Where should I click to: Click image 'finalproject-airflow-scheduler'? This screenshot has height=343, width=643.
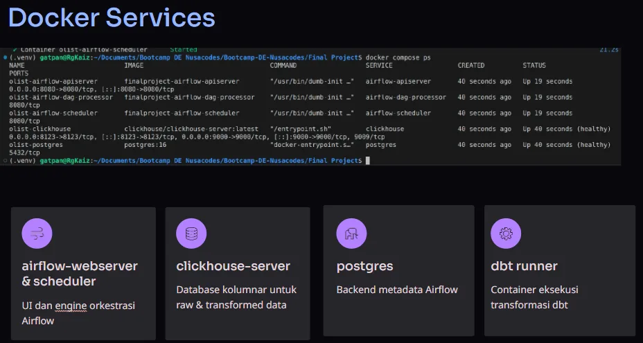pyautogui.click(x=182, y=113)
